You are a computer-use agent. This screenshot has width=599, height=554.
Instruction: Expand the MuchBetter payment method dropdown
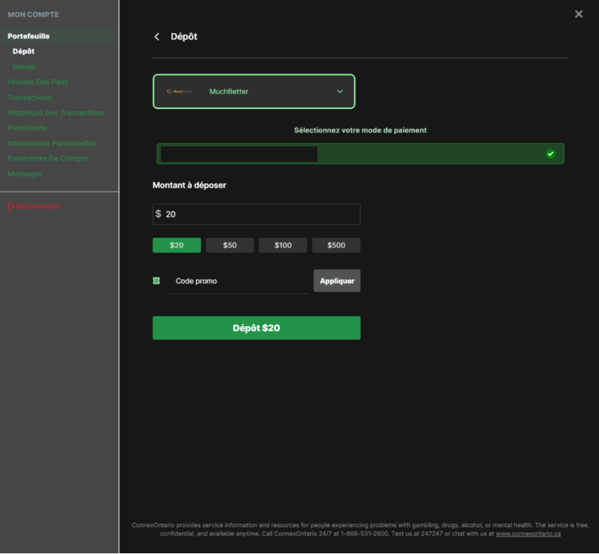[339, 91]
